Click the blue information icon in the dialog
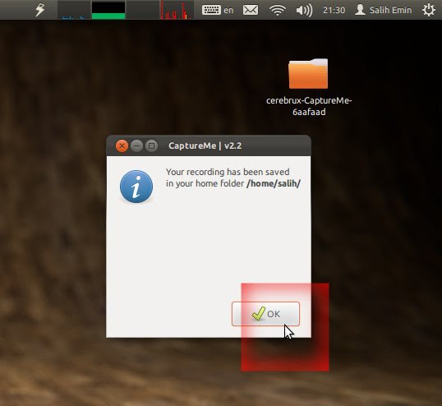Image resolution: width=442 pixels, height=406 pixels. 136,187
